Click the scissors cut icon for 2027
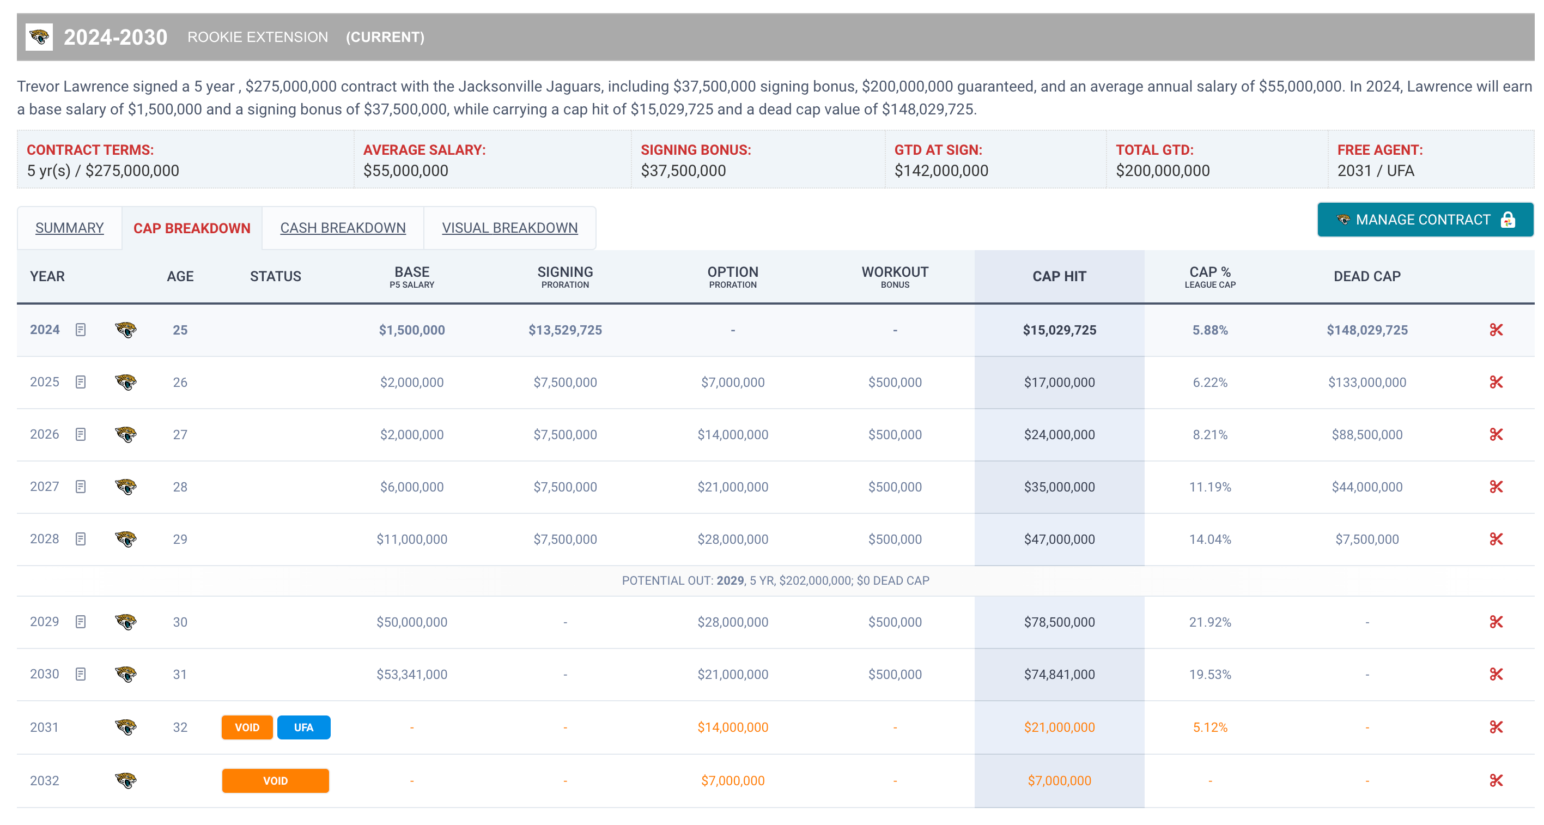This screenshot has height=825, width=1544. (1496, 487)
